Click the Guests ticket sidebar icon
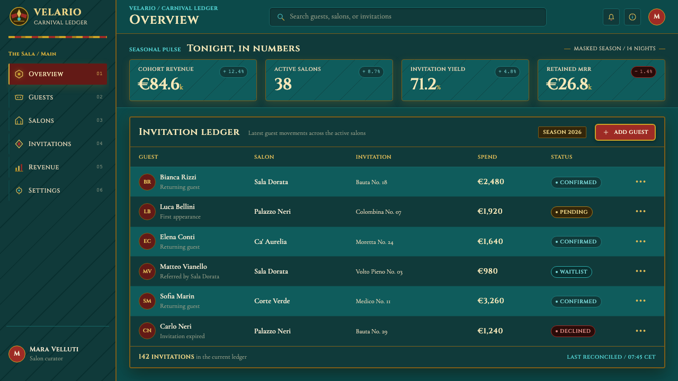 pos(19,97)
